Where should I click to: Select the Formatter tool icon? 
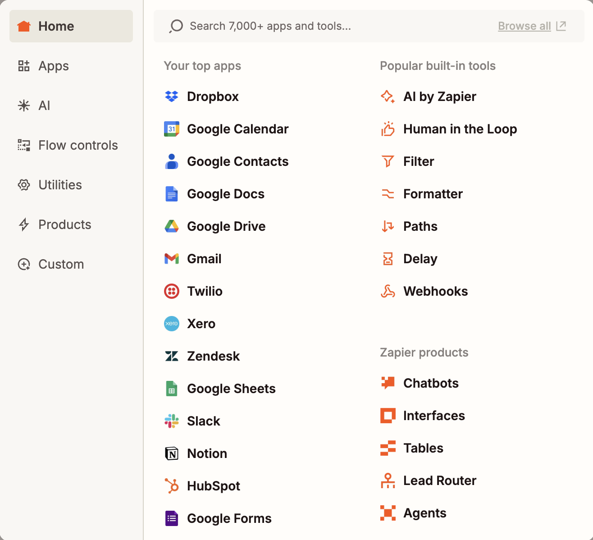coord(388,193)
